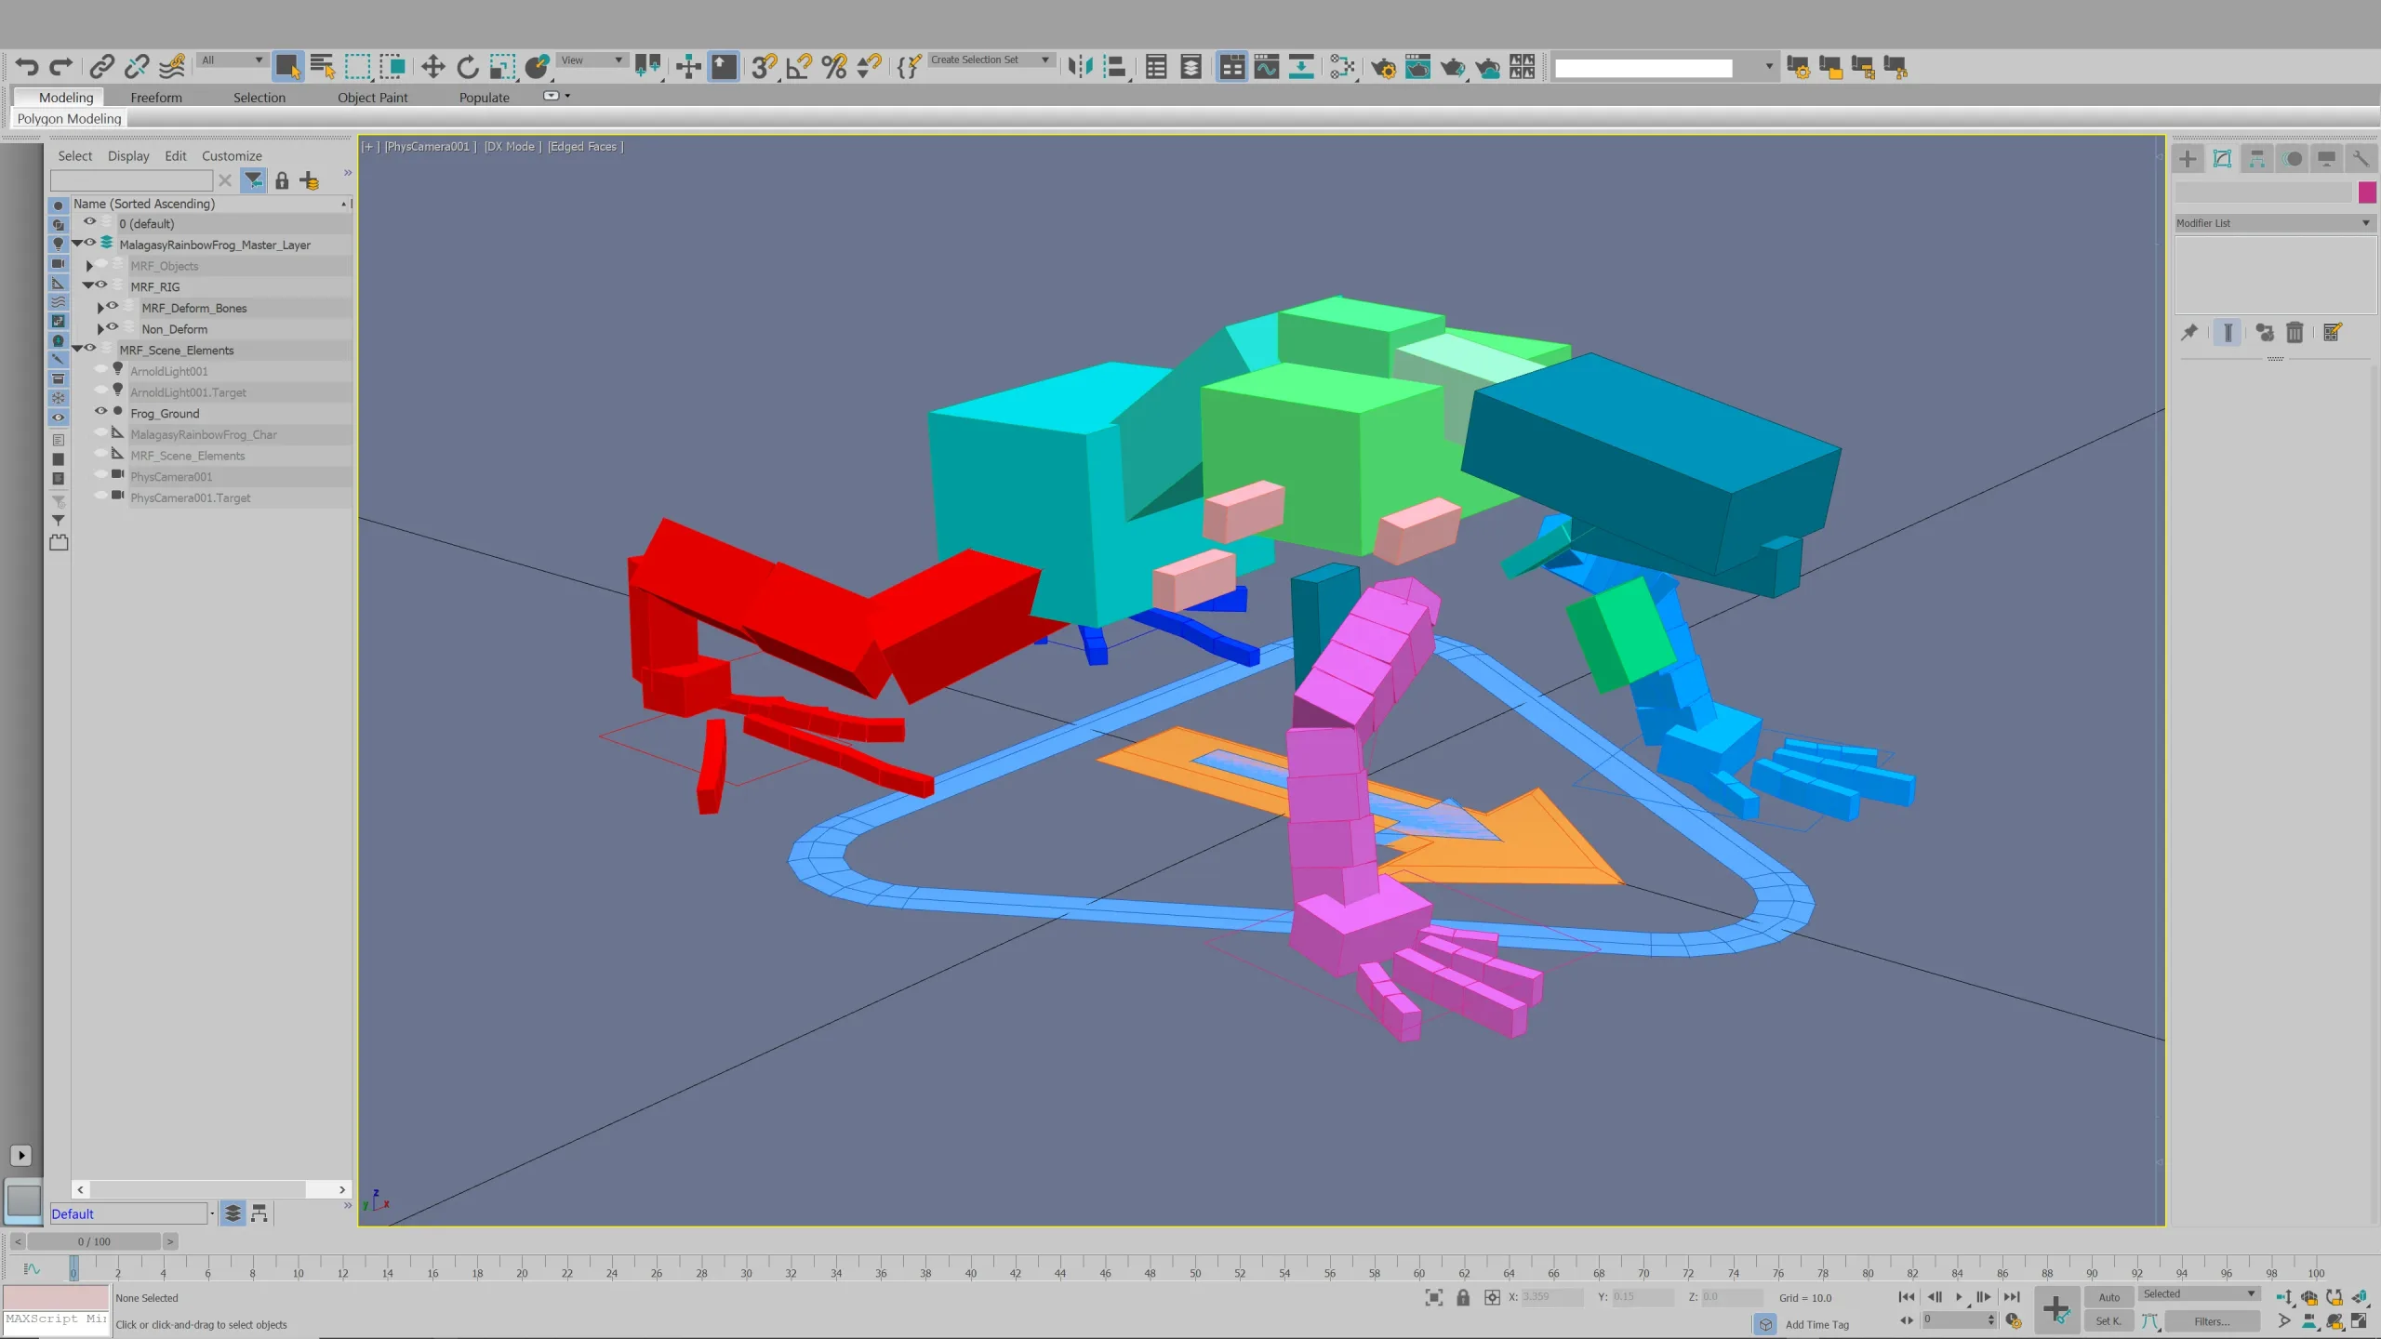Screen dimensions: 2381x1339
Task: Click the pink object color swatch
Action: coord(2368,193)
